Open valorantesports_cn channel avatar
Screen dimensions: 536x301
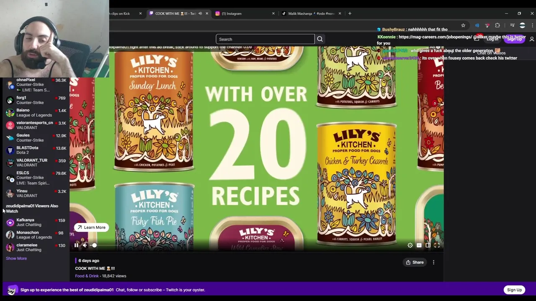tap(10, 125)
